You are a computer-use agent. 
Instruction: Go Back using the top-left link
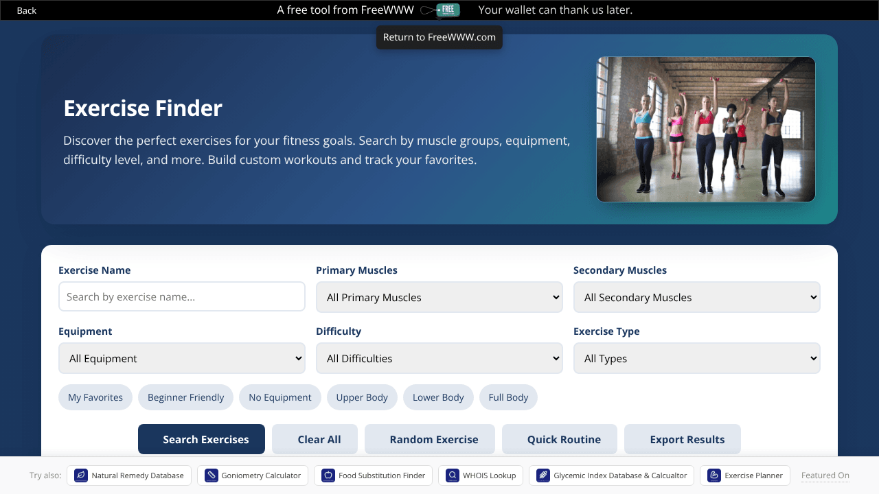click(x=27, y=10)
